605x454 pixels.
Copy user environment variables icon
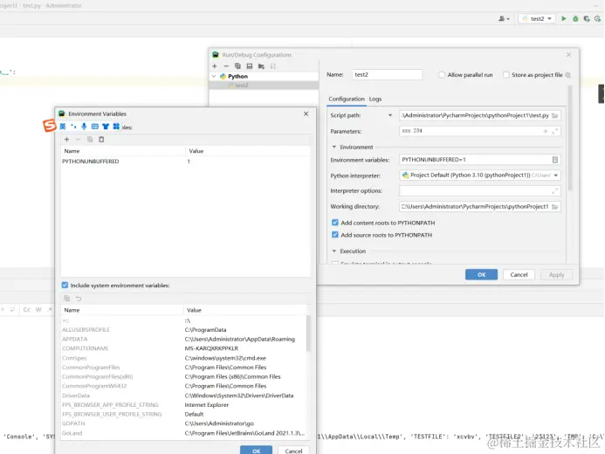click(x=90, y=140)
